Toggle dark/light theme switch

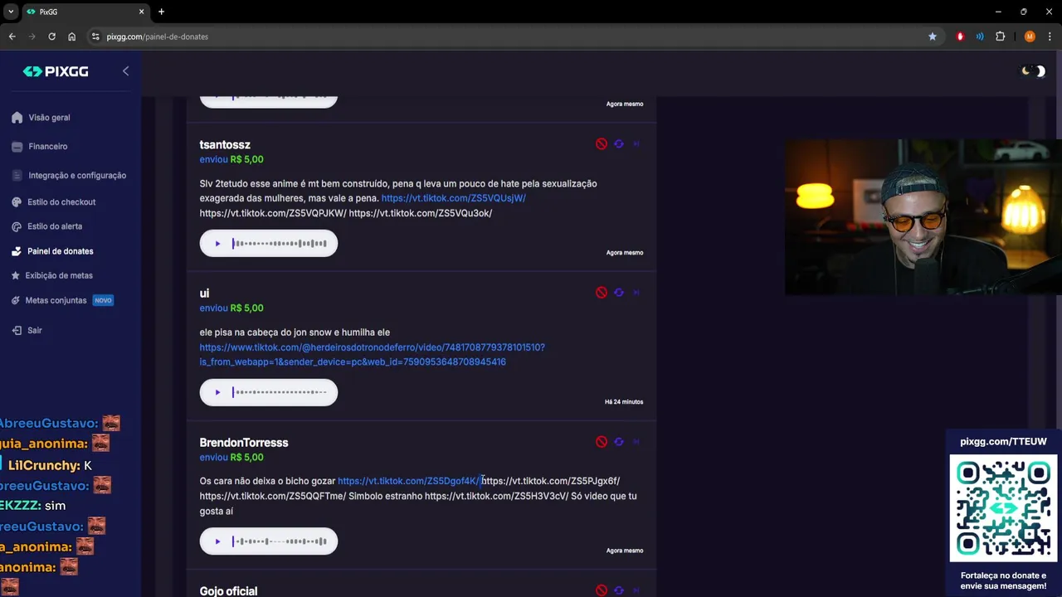tap(1033, 71)
